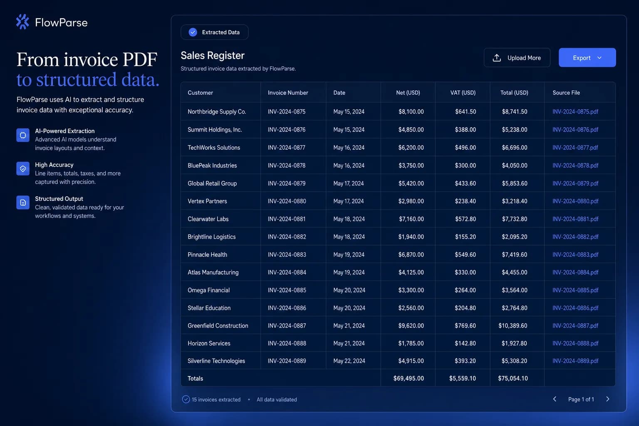639x426 pixels.
Task: Sort by VAT (USD) column header
Action: [x=463, y=93]
